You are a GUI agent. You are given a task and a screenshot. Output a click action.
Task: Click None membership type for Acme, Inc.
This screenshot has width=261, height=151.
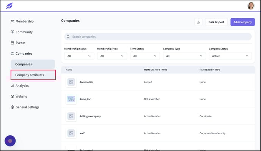pyautogui.click(x=203, y=99)
